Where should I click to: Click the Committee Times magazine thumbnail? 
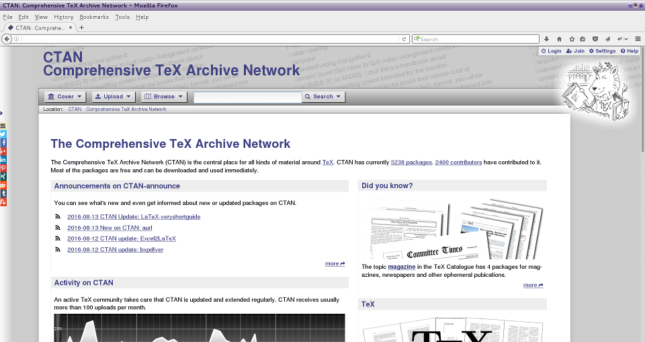point(451,229)
